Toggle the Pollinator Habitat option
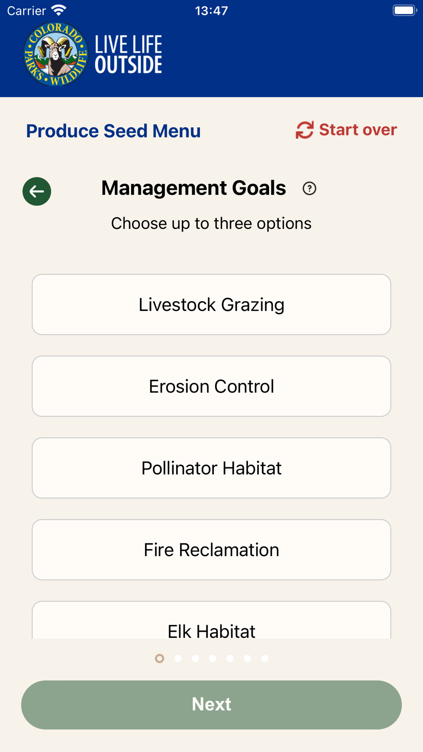Screen dimensions: 423x752 point(211,468)
